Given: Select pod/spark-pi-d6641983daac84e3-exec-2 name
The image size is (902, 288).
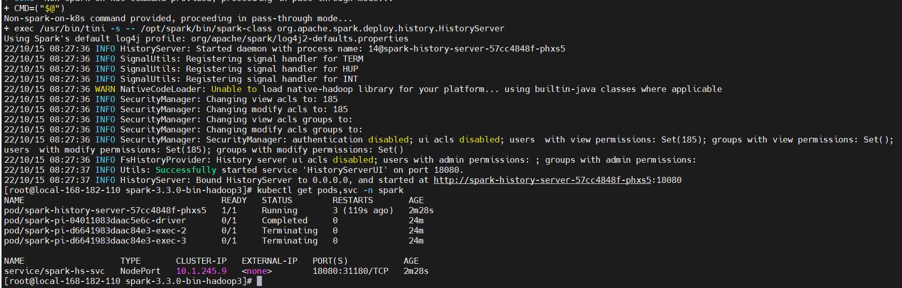Looking at the screenshot, I should pyautogui.click(x=95, y=230).
